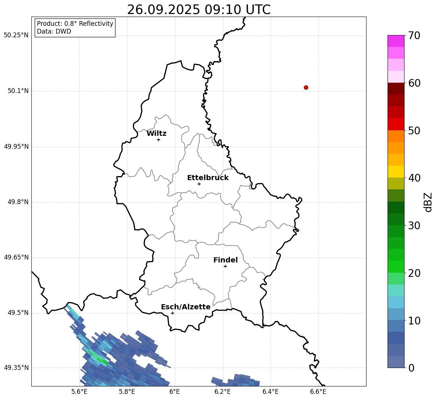Click the Data: DWD text
The height and width of the screenshot is (399, 437).
[54, 31]
